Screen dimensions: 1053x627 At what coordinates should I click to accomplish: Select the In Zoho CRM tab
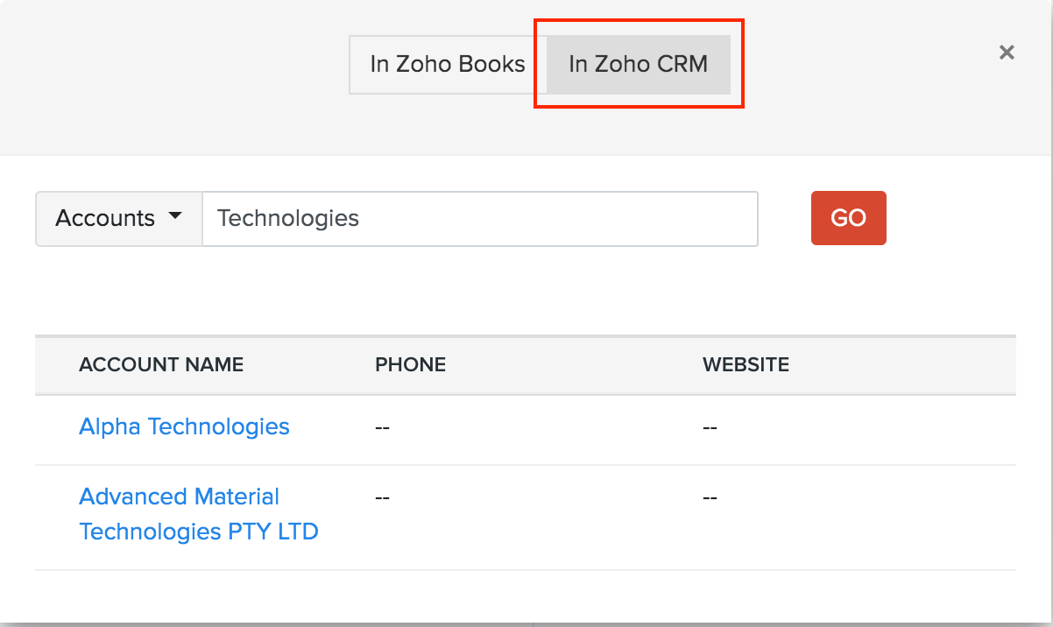point(637,64)
